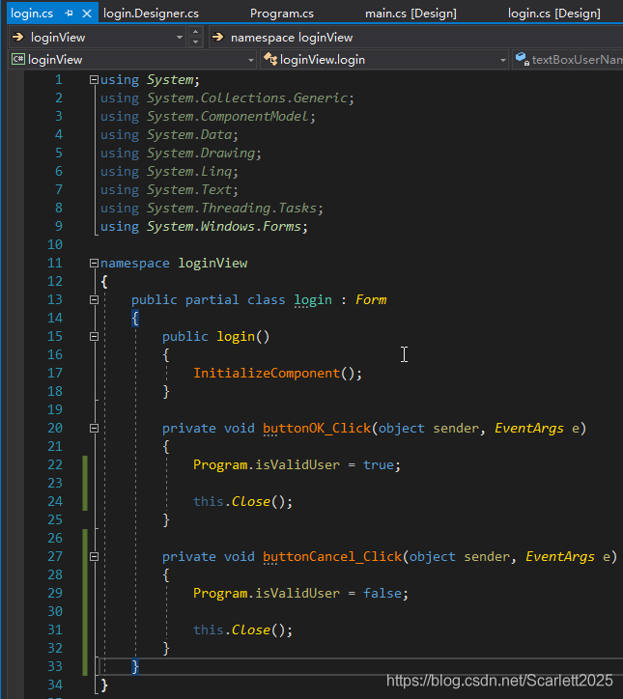Collapse the buttonCancel_Click method
Viewport: 623px width, 699px height.
pos(93,557)
